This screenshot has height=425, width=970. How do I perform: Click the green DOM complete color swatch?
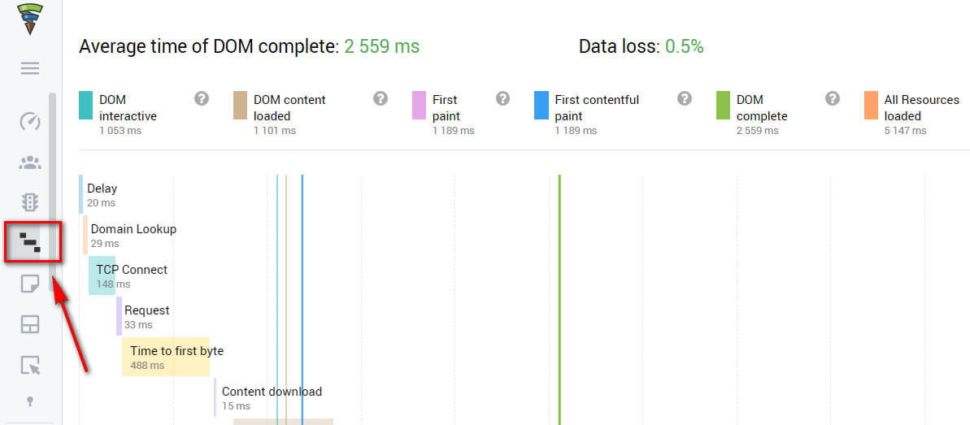723,106
